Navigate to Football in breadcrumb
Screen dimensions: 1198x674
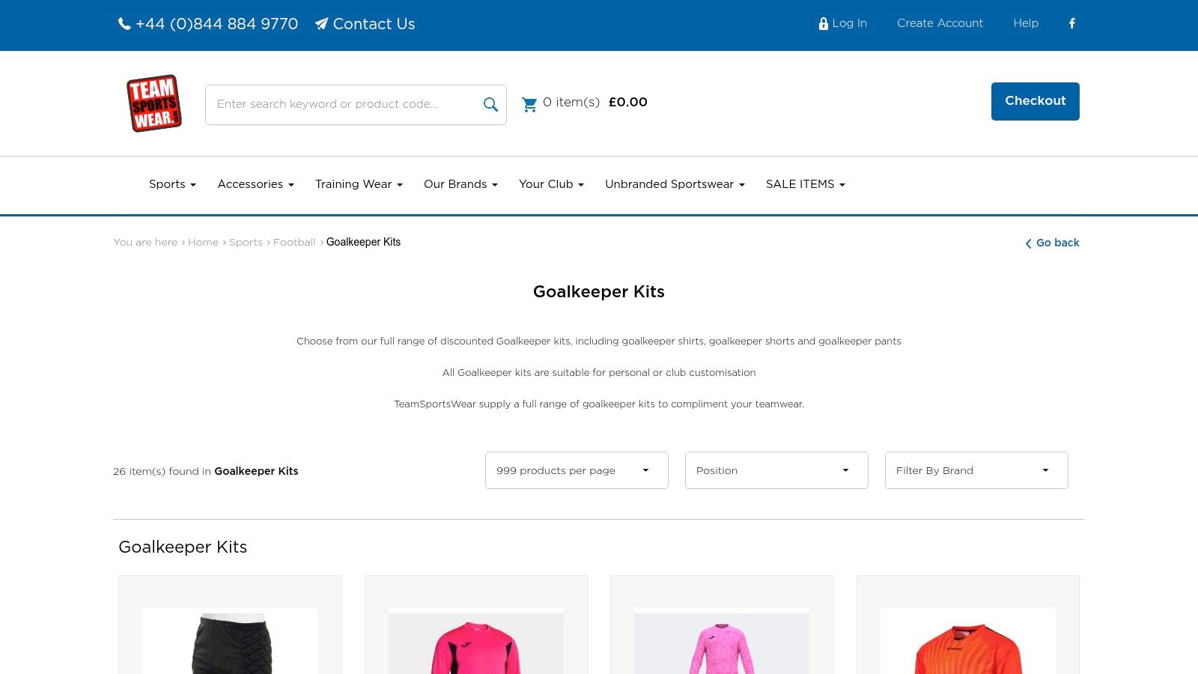(294, 242)
